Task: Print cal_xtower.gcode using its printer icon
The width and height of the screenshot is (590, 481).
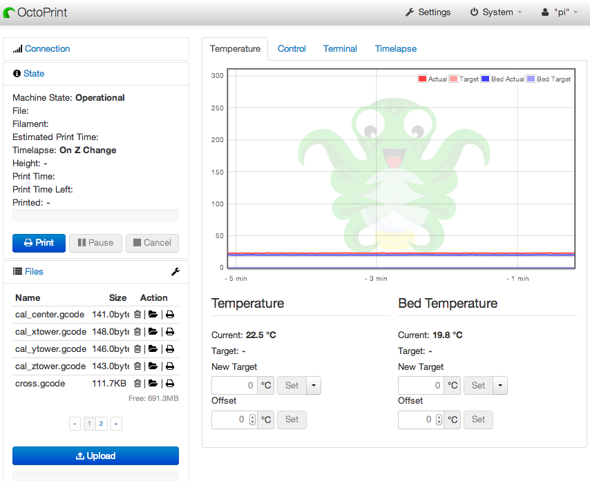Action: [170, 332]
